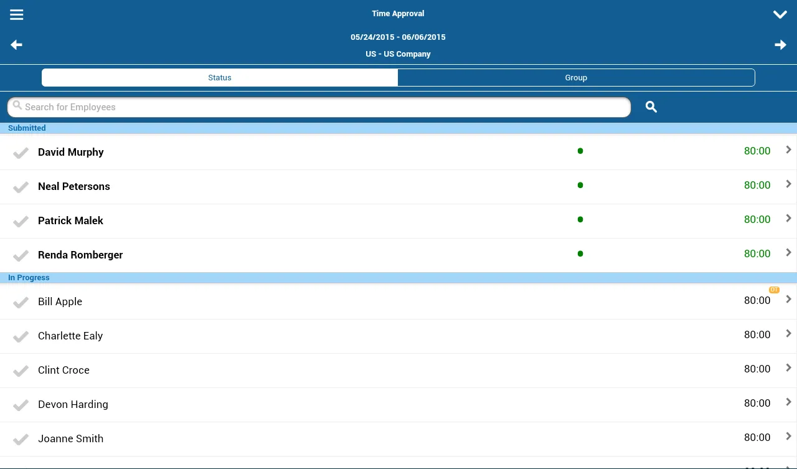
Task: Open David Murphy's timesheet details chevron
Action: click(788, 150)
